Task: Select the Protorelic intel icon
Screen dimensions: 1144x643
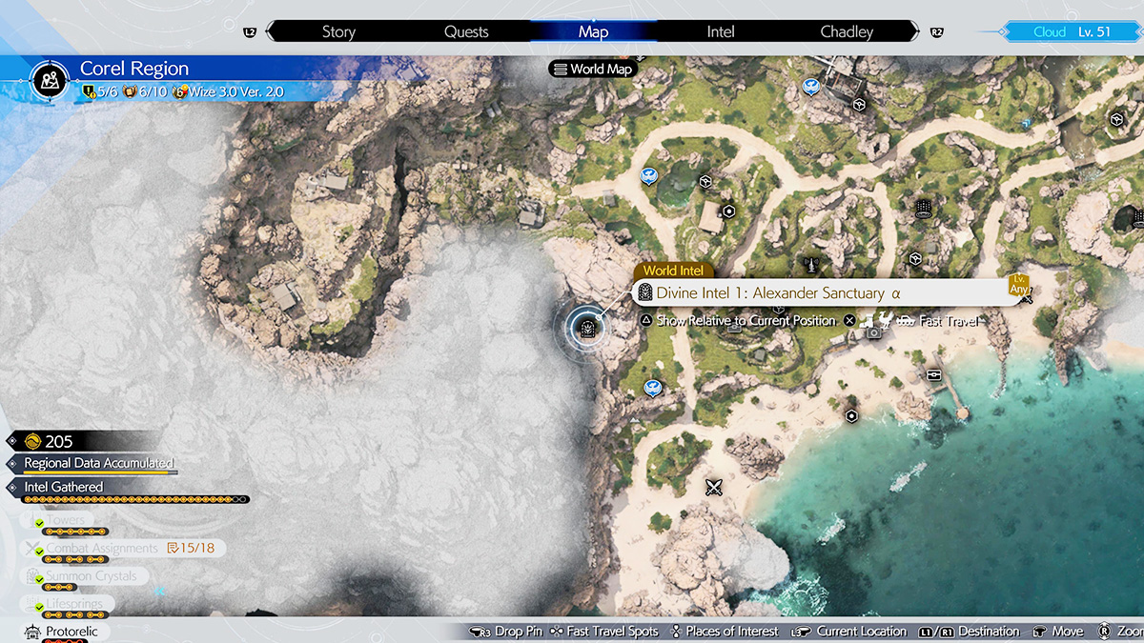Action: [x=31, y=632]
